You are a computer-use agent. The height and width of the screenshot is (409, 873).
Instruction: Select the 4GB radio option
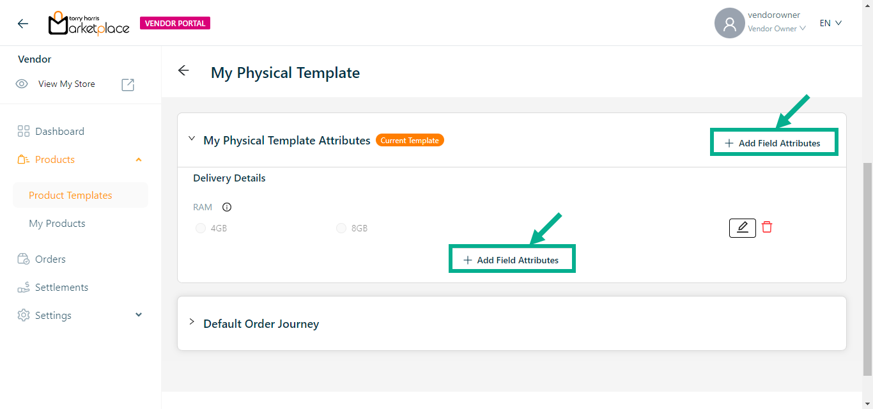201,228
